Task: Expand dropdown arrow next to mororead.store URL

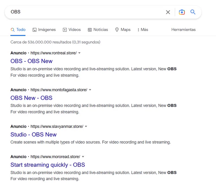Action: pyautogui.click(x=83, y=157)
